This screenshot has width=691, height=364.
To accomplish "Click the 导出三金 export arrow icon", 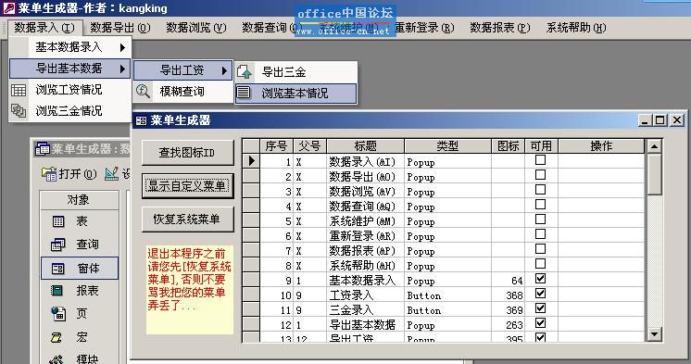I will pos(245,71).
